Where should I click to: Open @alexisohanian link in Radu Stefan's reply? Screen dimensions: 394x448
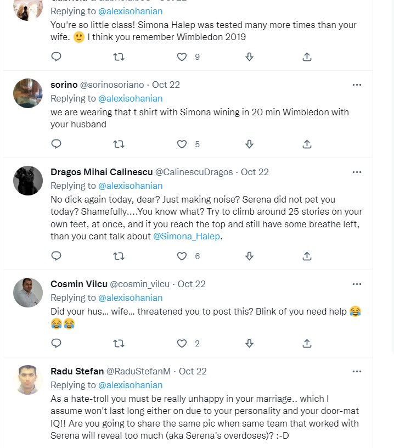tap(130, 385)
